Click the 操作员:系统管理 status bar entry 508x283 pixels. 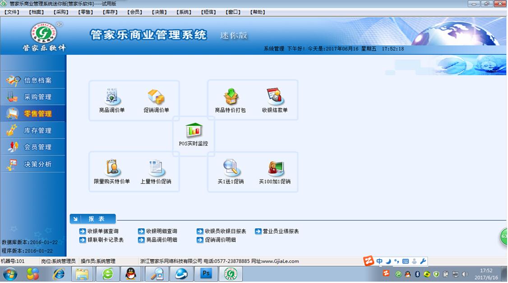click(x=98, y=261)
